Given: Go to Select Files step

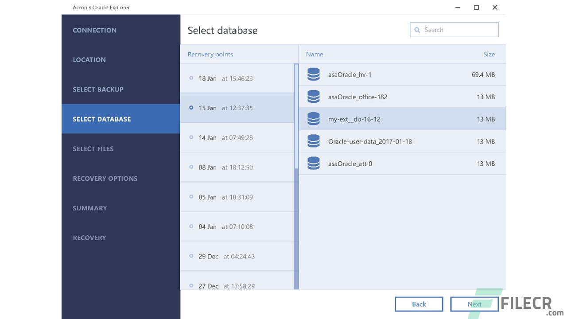Looking at the screenshot, I should (x=93, y=149).
